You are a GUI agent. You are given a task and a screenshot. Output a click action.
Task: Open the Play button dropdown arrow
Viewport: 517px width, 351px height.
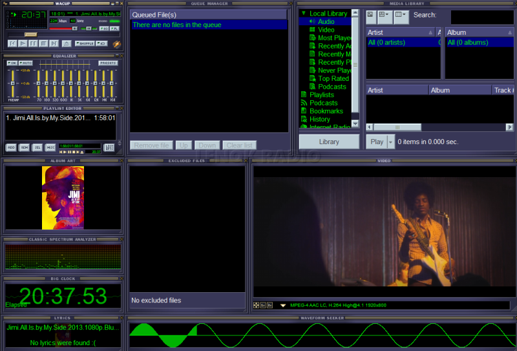391,142
